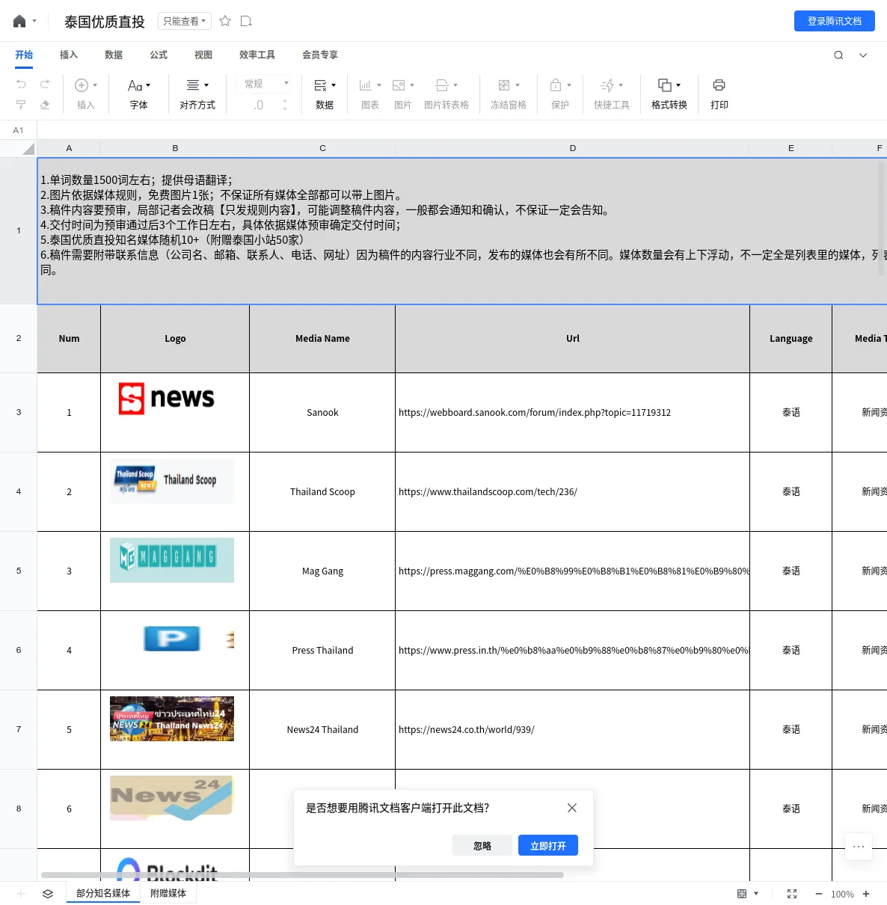
Task: Click 忽略 in the dialog
Action: [x=482, y=845]
